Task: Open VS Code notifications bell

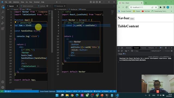Action: pyautogui.click(x=114, y=91)
